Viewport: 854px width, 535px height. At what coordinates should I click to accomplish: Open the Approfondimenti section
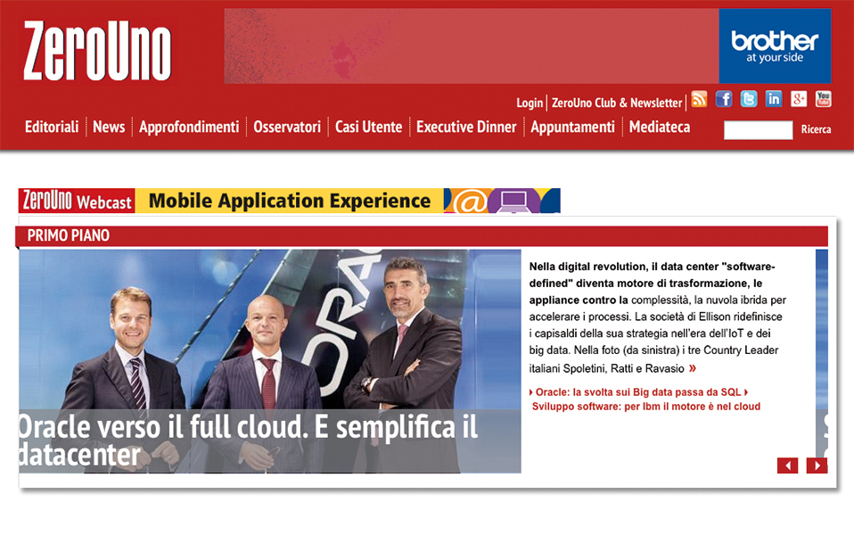click(189, 127)
